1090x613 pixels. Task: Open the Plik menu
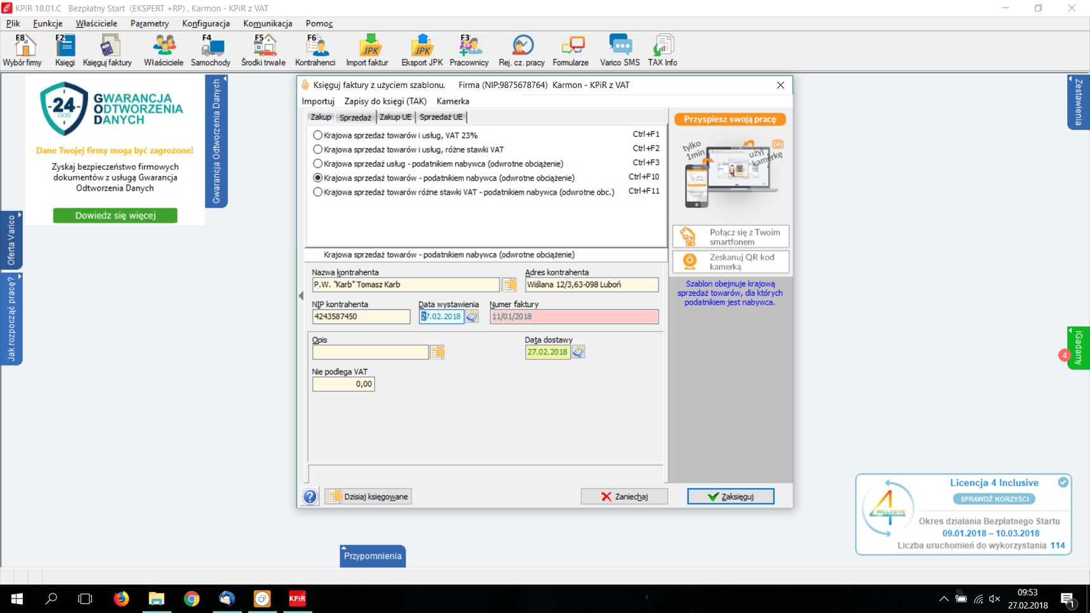point(13,23)
